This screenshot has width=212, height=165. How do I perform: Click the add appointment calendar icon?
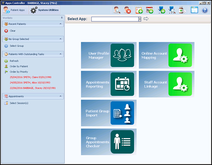click(150, 10)
